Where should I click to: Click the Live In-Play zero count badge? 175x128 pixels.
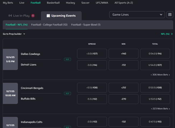[33, 16]
